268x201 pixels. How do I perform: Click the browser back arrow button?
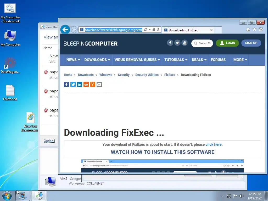[x=65, y=30]
